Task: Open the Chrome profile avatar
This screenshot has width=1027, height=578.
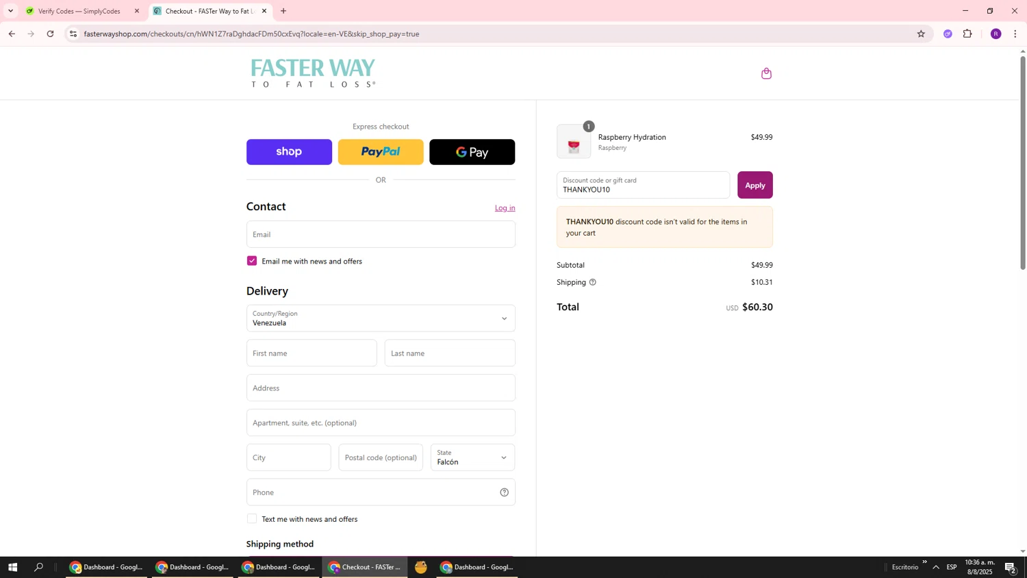Action: click(x=996, y=34)
